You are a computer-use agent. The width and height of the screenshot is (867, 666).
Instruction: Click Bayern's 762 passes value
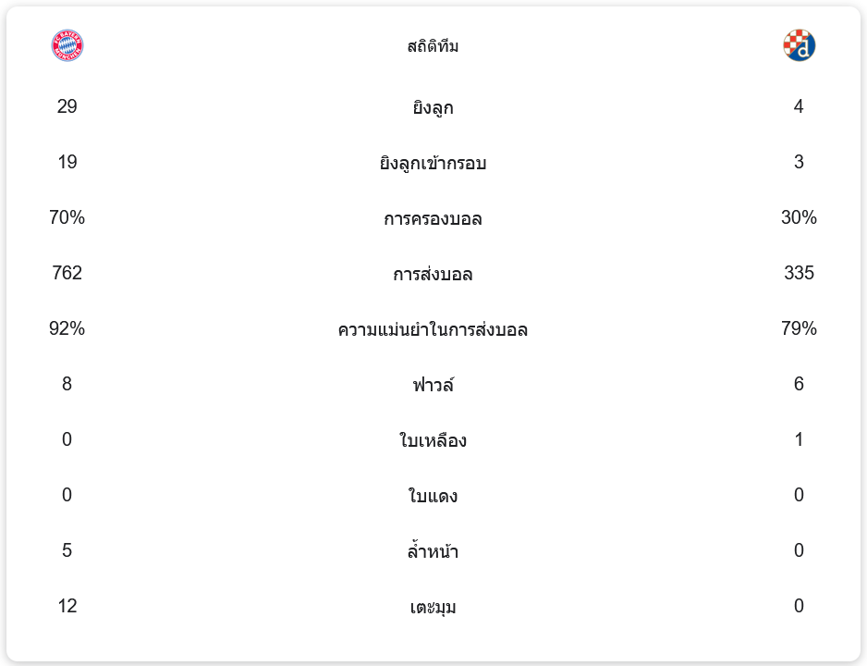(67, 273)
